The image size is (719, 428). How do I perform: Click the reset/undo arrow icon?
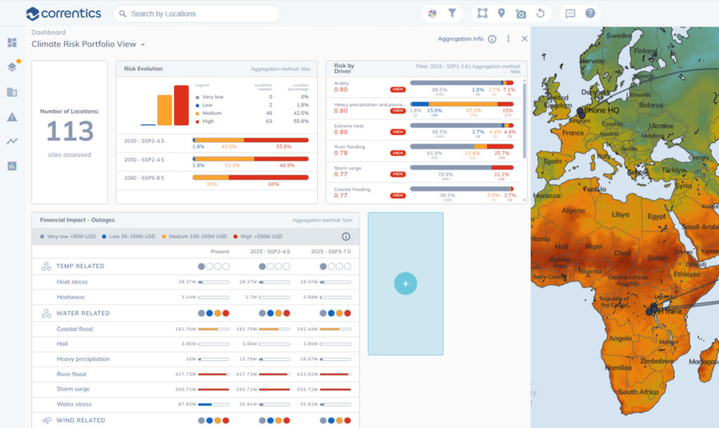[540, 13]
